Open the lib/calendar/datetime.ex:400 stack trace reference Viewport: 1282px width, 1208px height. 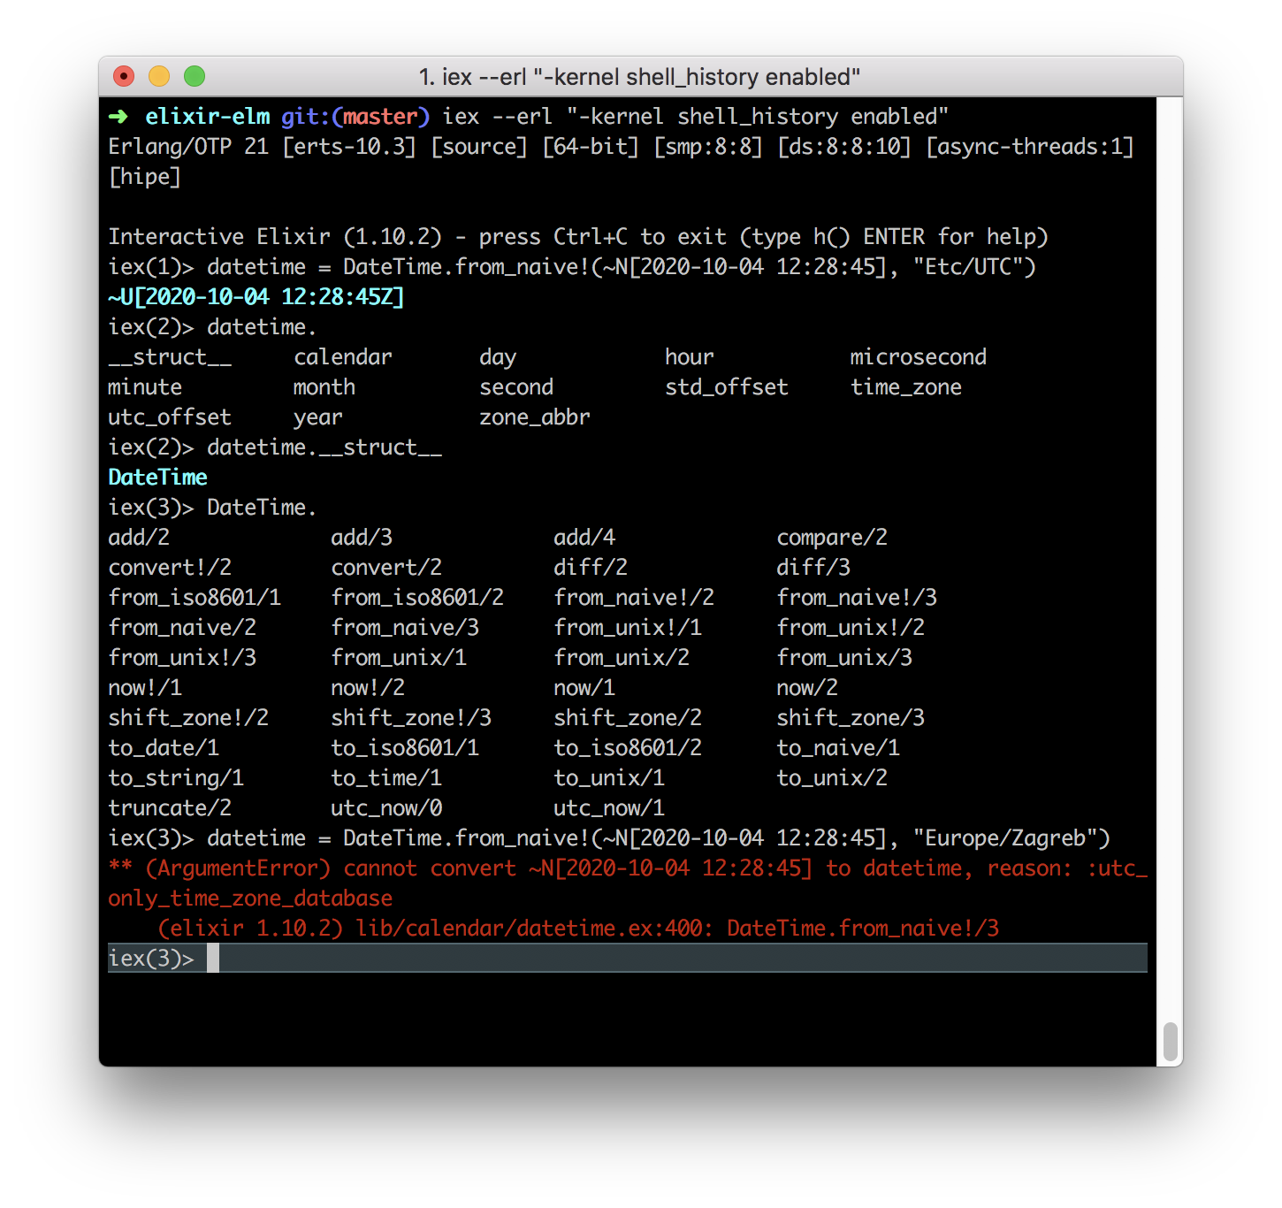pos(530,929)
